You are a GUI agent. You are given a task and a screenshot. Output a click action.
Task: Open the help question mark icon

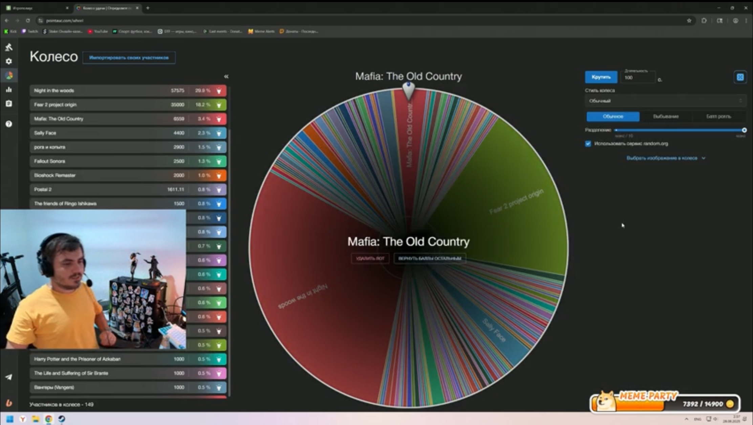[x=9, y=124]
